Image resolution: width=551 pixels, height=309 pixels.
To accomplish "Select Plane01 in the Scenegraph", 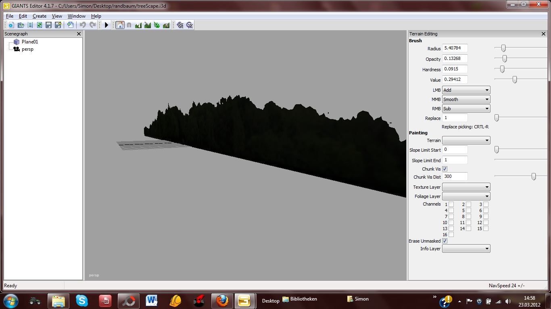I will pyautogui.click(x=30, y=42).
